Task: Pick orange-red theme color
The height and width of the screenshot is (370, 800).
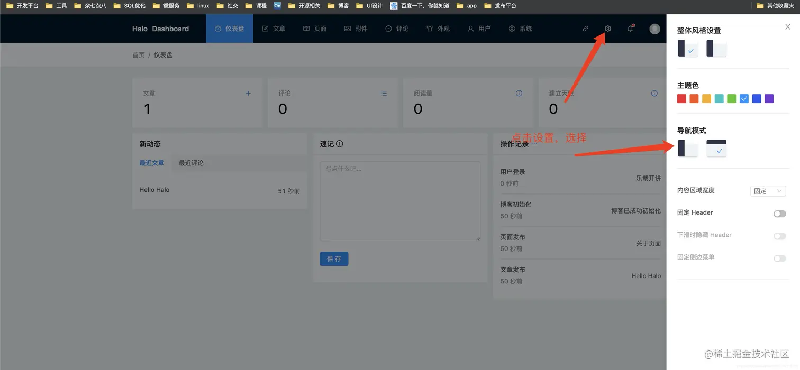Action: point(694,98)
